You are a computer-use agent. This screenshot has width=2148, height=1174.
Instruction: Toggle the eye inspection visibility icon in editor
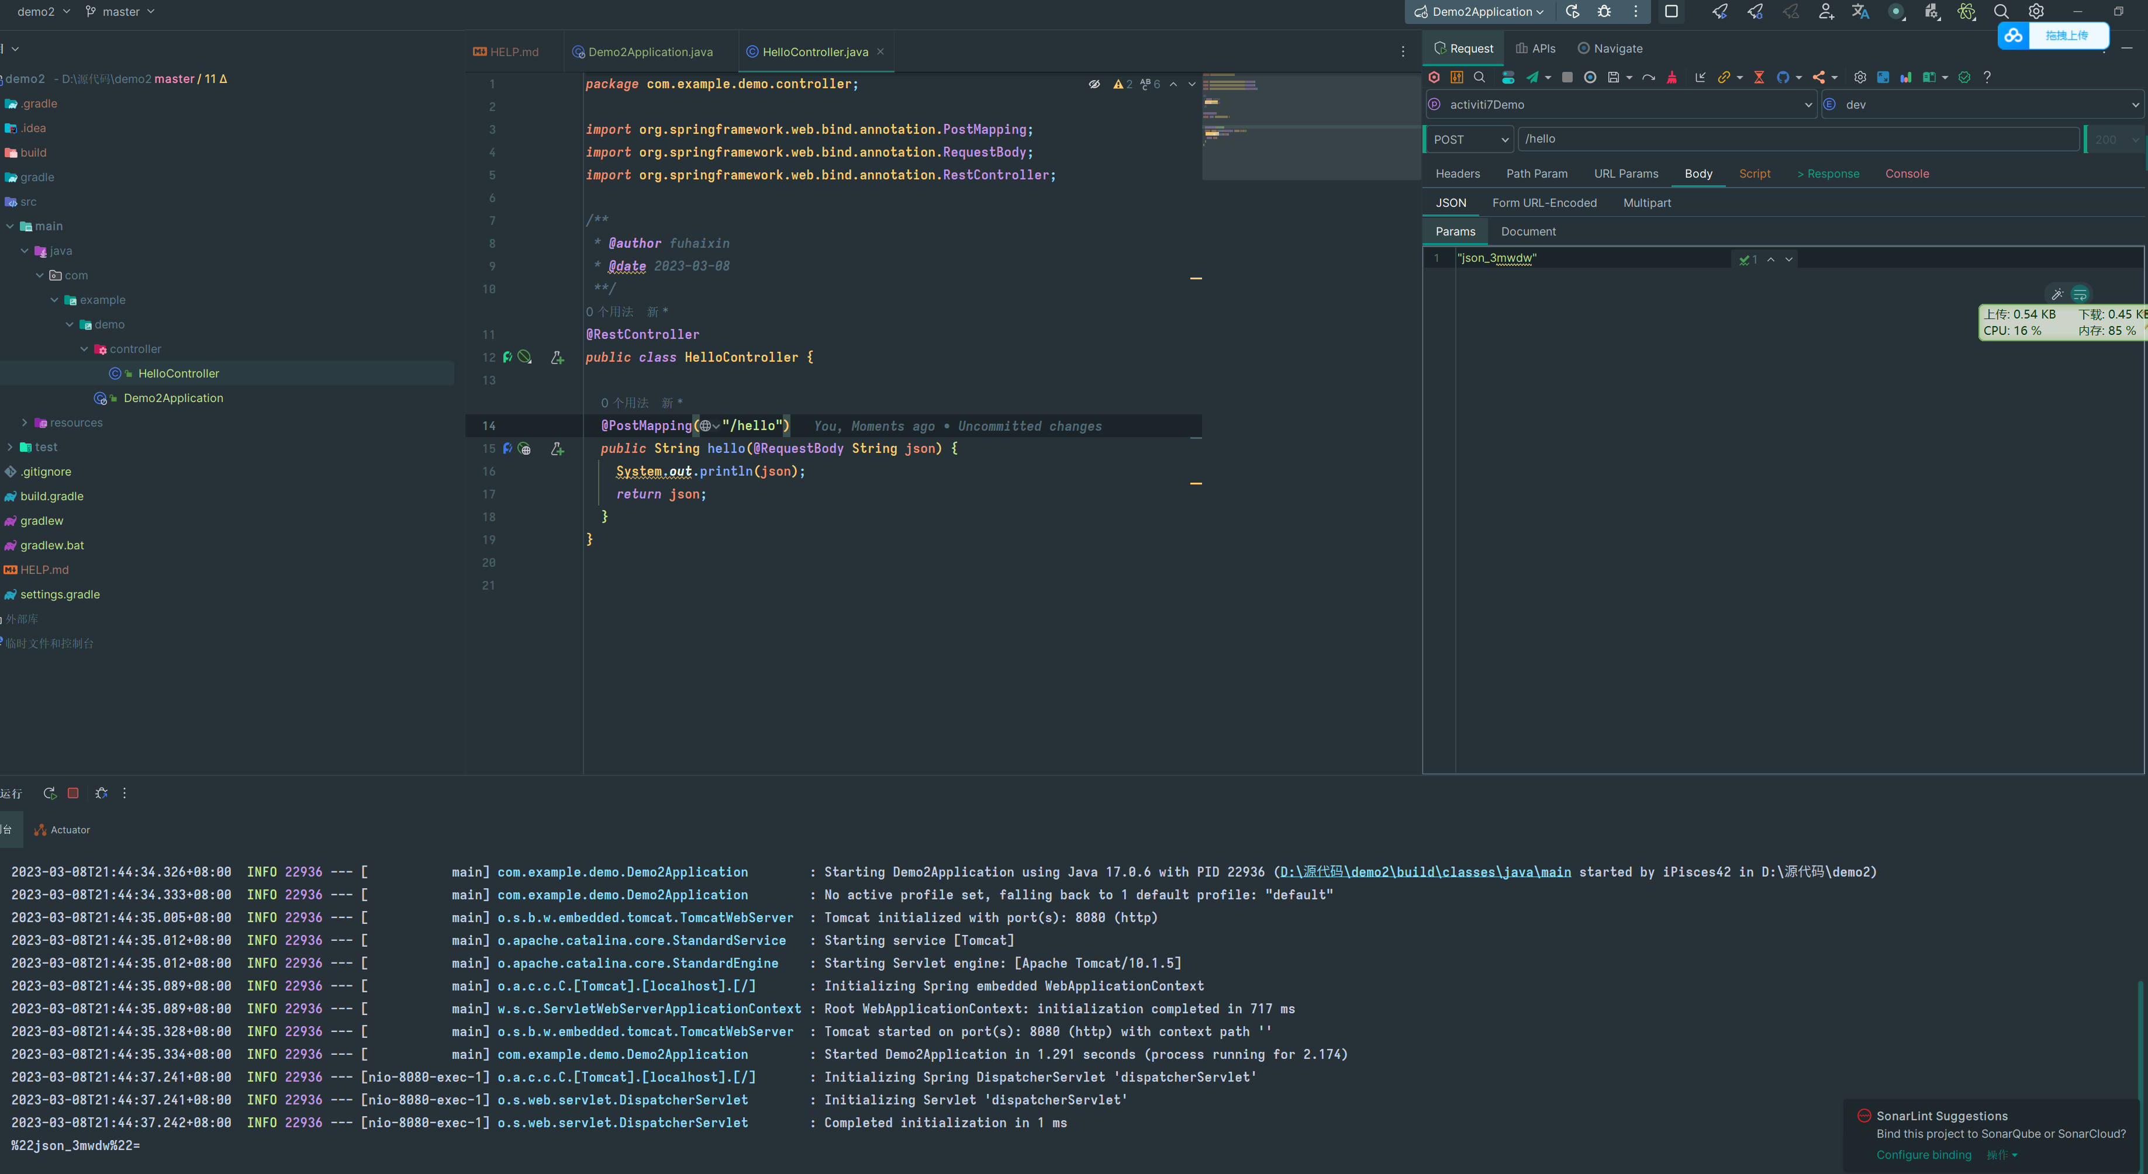(x=1094, y=84)
